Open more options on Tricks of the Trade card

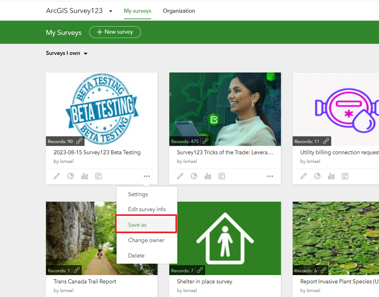pos(270,176)
